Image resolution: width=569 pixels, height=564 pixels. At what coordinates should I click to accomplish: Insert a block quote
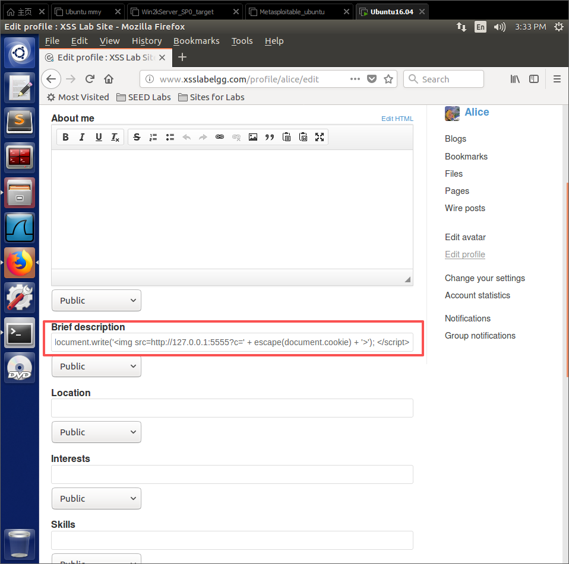coord(270,137)
